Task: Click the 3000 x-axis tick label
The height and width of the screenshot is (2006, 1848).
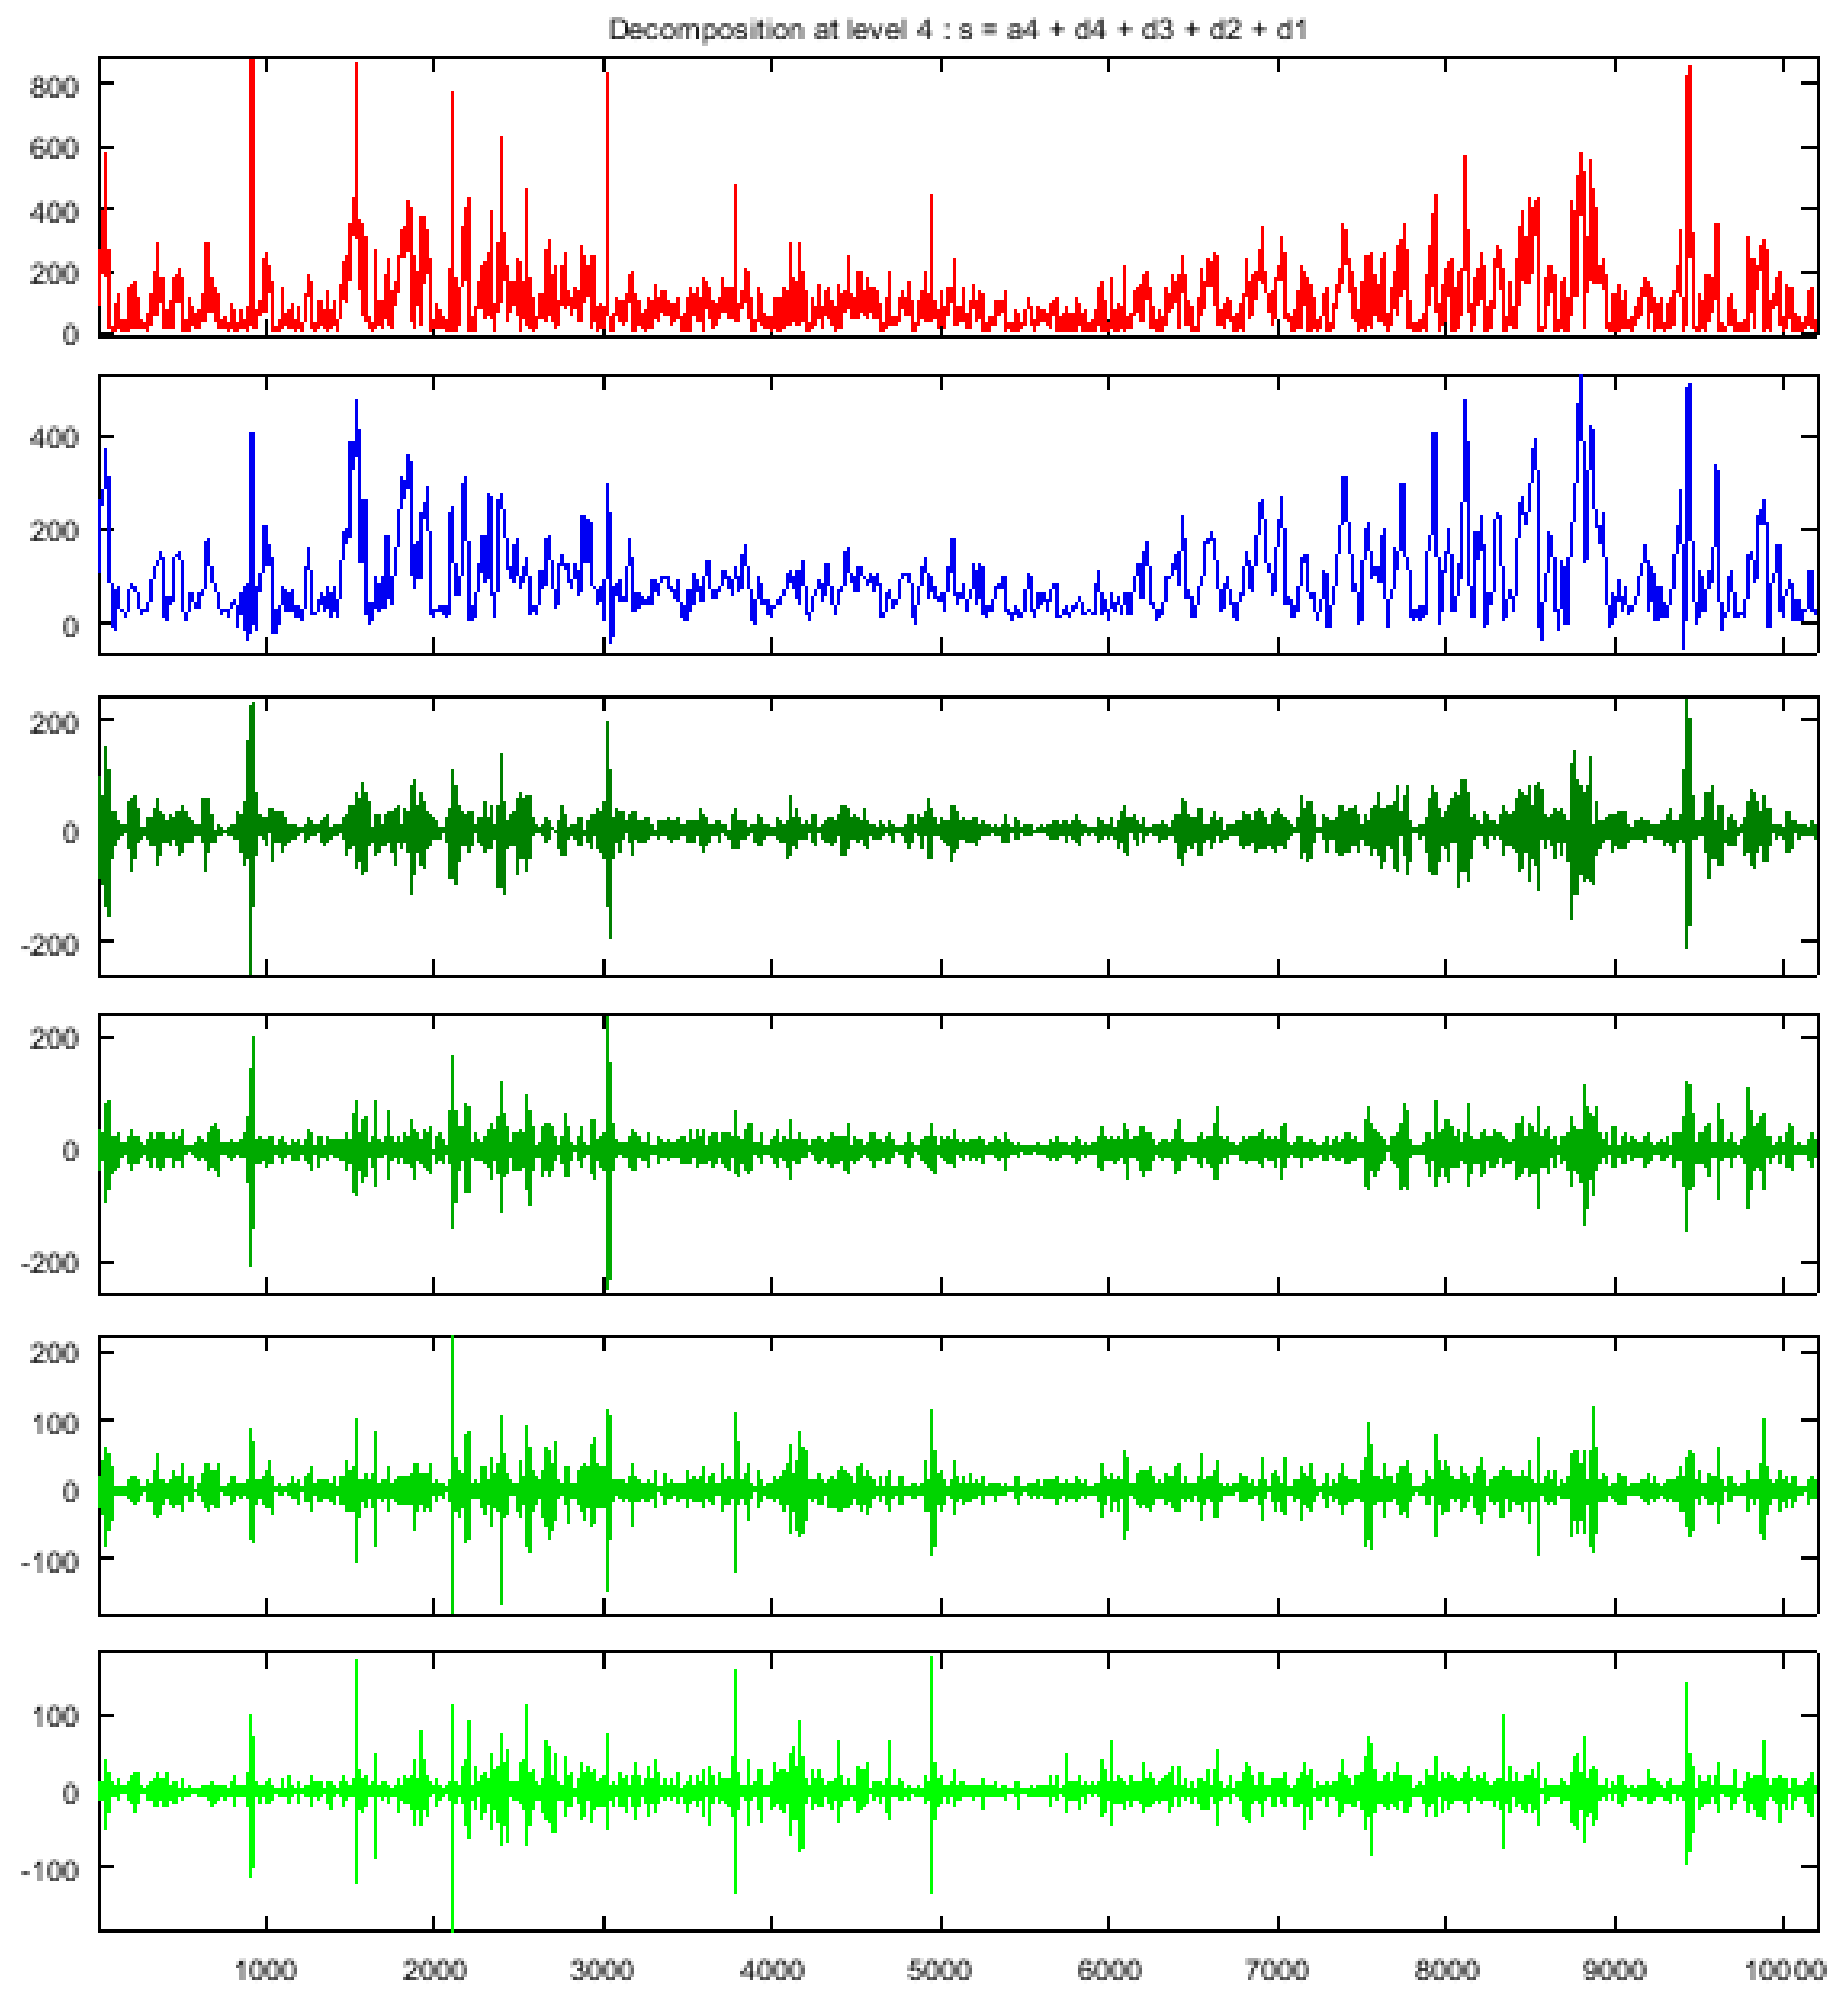Action: tap(602, 1971)
